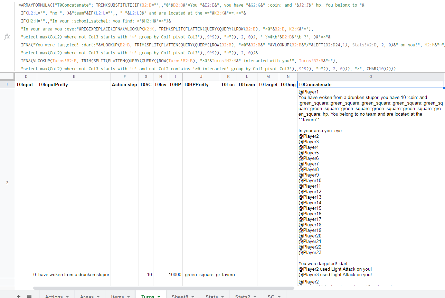Switch to the Sheet8 tab
The image size is (445, 298).
(x=180, y=296)
